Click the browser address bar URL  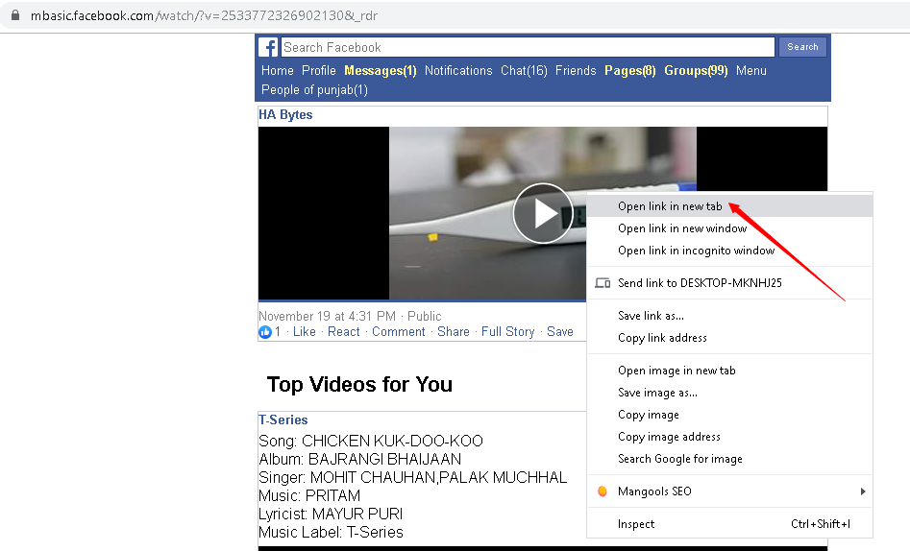point(204,15)
